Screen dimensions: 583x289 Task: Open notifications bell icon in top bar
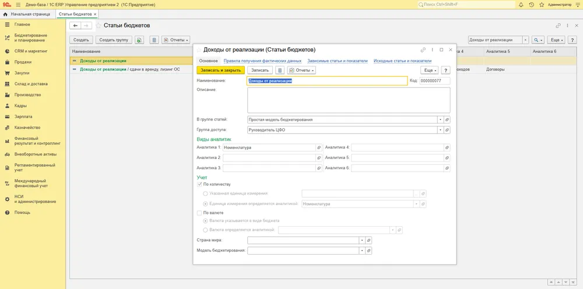coord(521,5)
